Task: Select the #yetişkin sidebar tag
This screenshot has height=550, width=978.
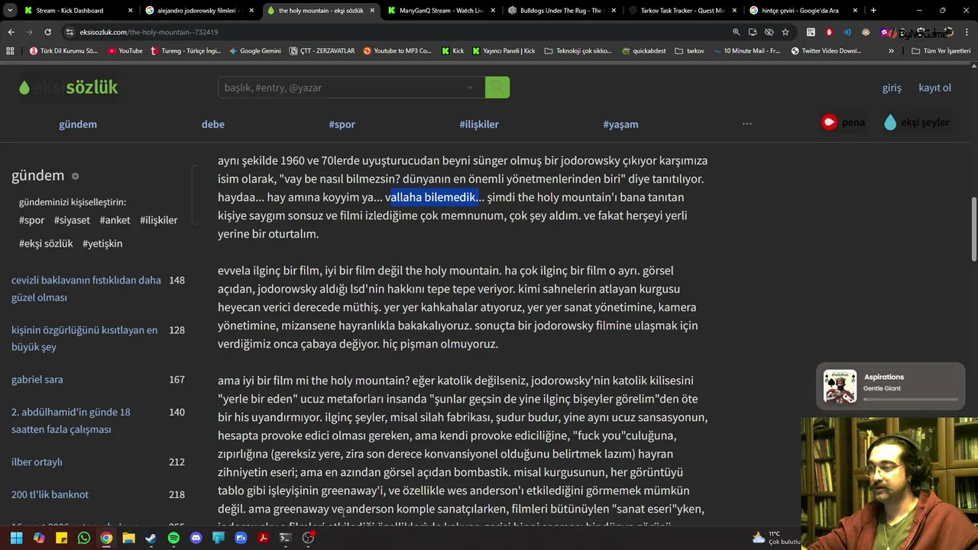Action: 102,244
